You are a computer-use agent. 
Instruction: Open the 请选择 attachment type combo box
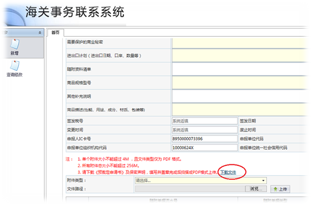click(201, 180)
